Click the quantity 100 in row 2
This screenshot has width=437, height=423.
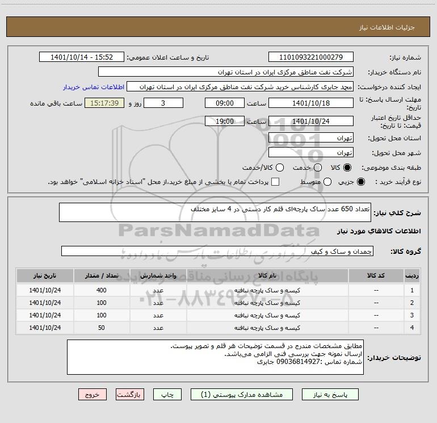[102, 303]
